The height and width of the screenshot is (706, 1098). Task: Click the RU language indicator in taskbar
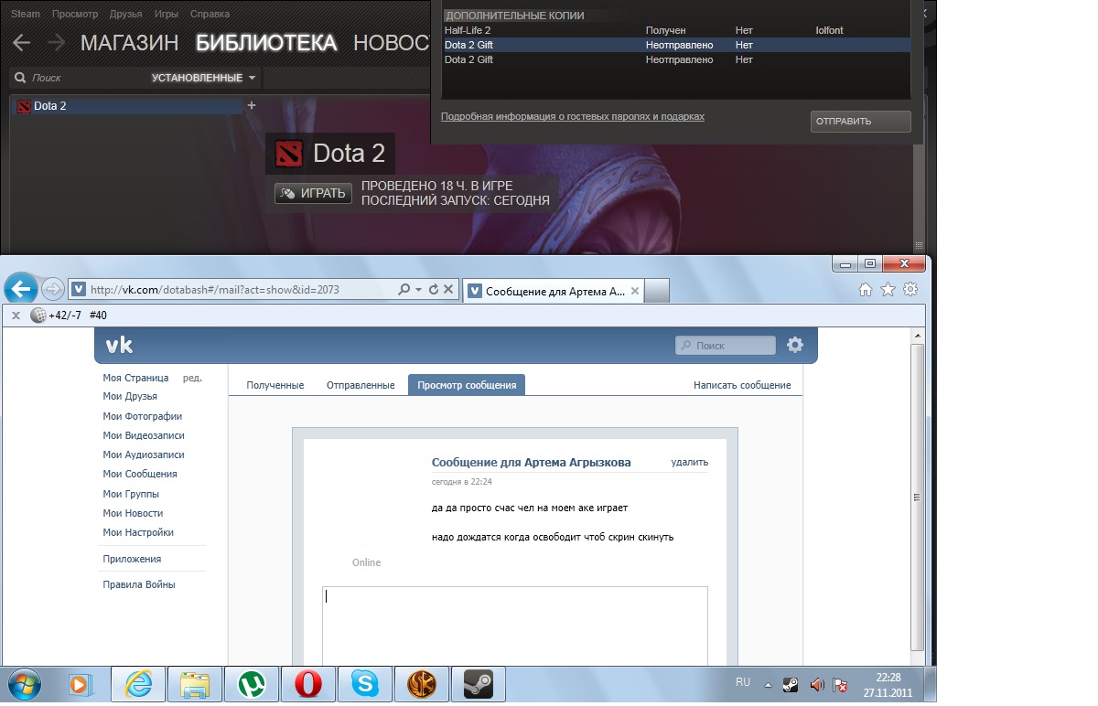(743, 682)
